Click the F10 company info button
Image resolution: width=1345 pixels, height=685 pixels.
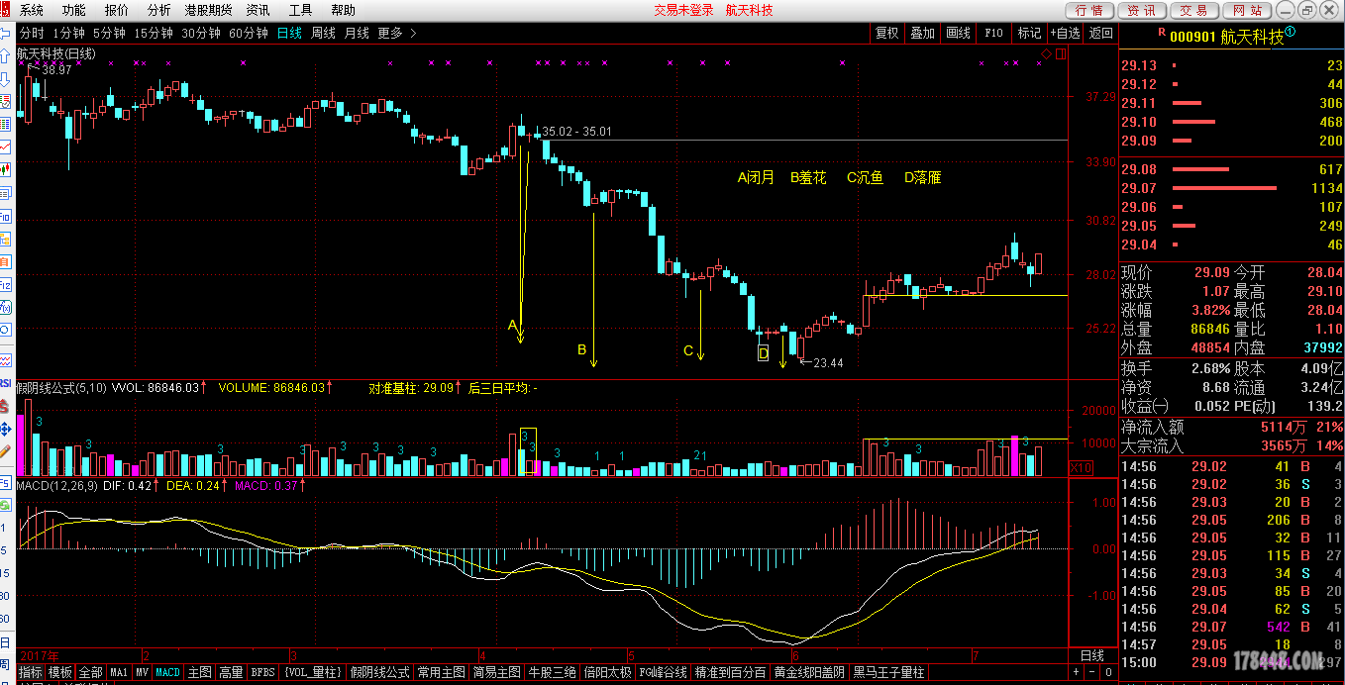[993, 33]
